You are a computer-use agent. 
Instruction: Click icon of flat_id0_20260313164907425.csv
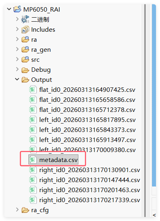click(33, 89)
